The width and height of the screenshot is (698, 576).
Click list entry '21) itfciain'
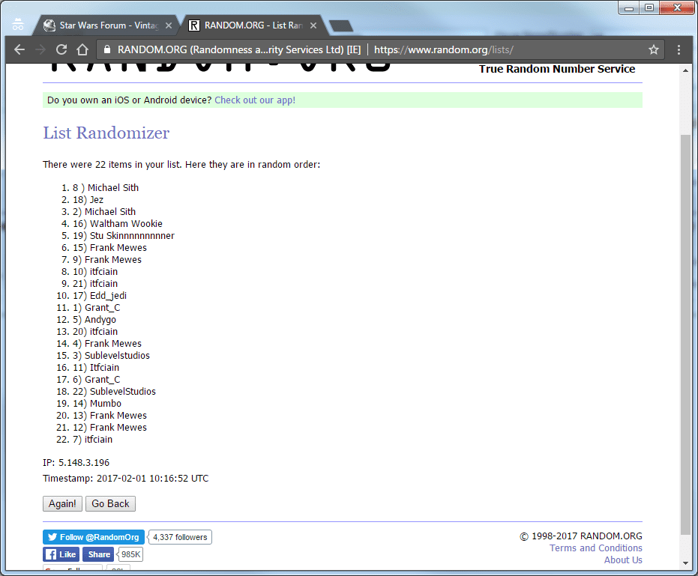pyautogui.click(x=95, y=284)
